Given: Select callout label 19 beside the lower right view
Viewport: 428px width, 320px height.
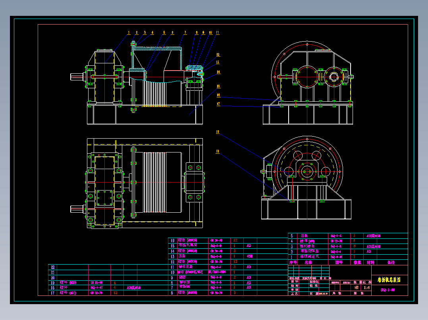Looking at the screenshot, I should (217, 151).
